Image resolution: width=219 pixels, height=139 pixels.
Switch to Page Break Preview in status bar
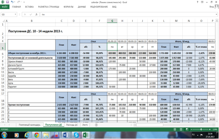pos(187,129)
